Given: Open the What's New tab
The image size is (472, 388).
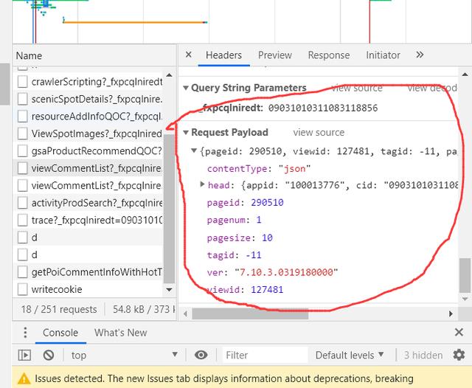Looking at the screenshot, I should pyautogui.click(x=120, y=333).
